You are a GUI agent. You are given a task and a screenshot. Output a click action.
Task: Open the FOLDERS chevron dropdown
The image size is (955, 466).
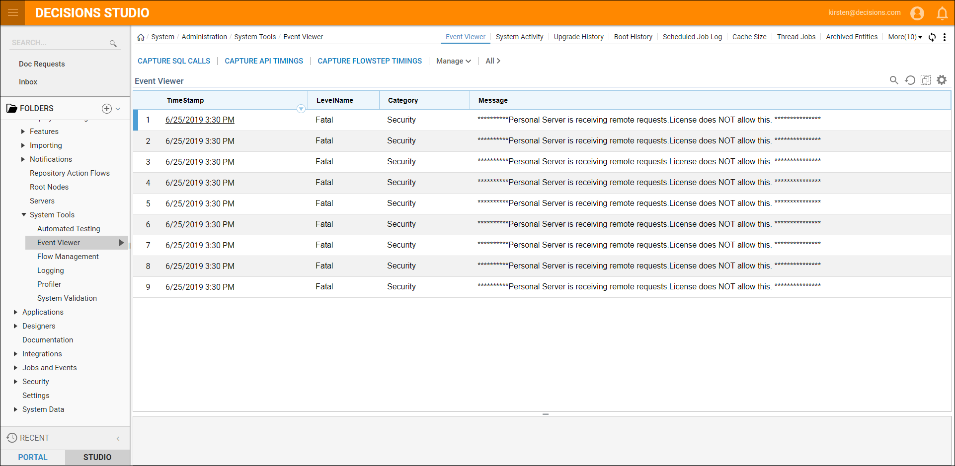(118, 109)
